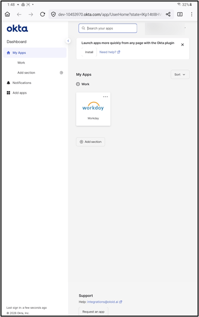Open site security shield icon in address bar
This screenshot has width=199, height=317.
53,14
